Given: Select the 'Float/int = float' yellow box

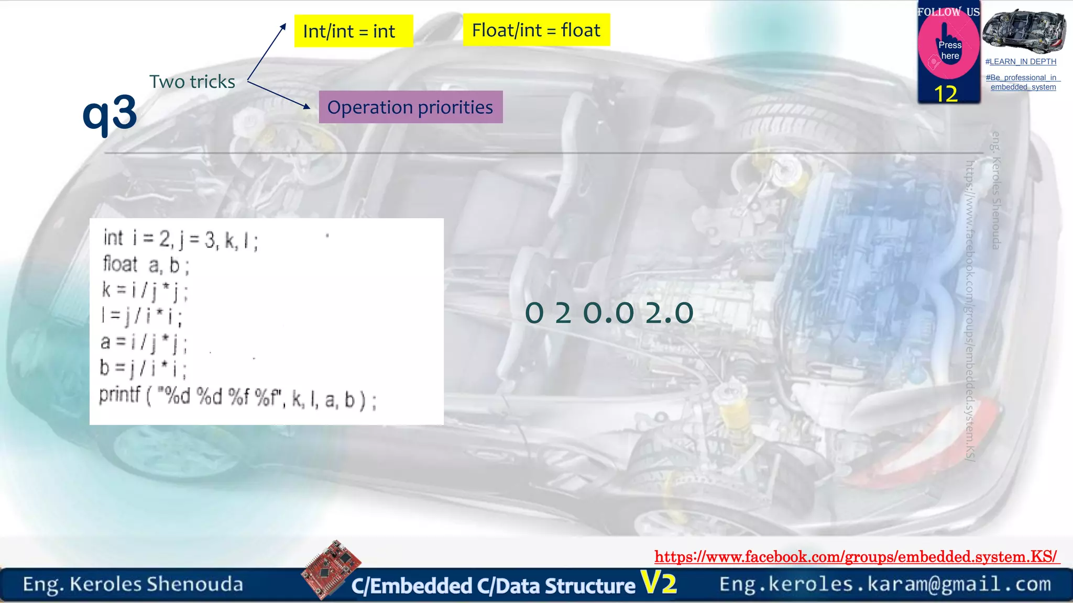Looking at the screenshot, I should (x=536, y=30).
